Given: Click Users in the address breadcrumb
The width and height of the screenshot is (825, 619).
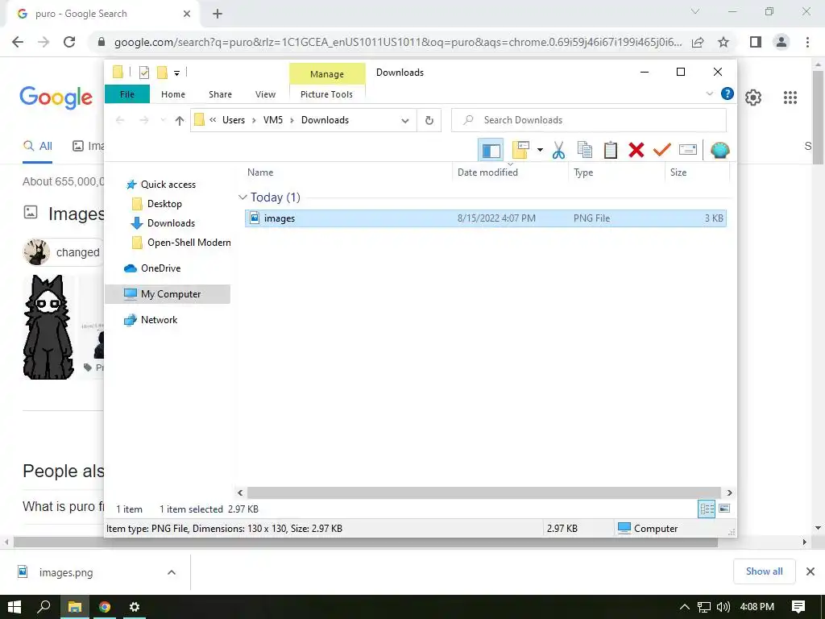Looking at the screenshot, I should coord(234,120).
